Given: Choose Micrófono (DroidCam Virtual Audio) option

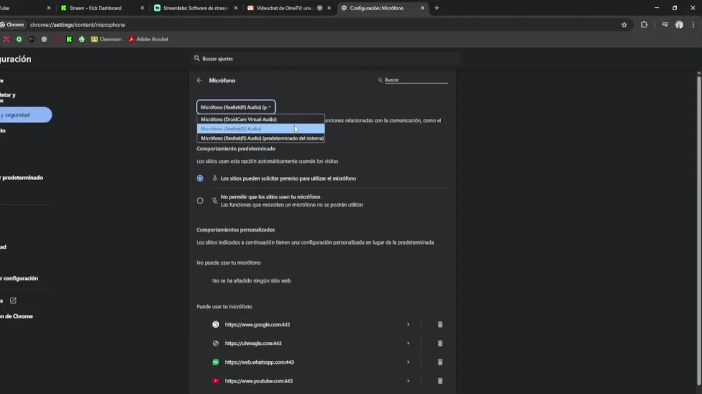Looking at the screenshot, I should coord(239,119).
